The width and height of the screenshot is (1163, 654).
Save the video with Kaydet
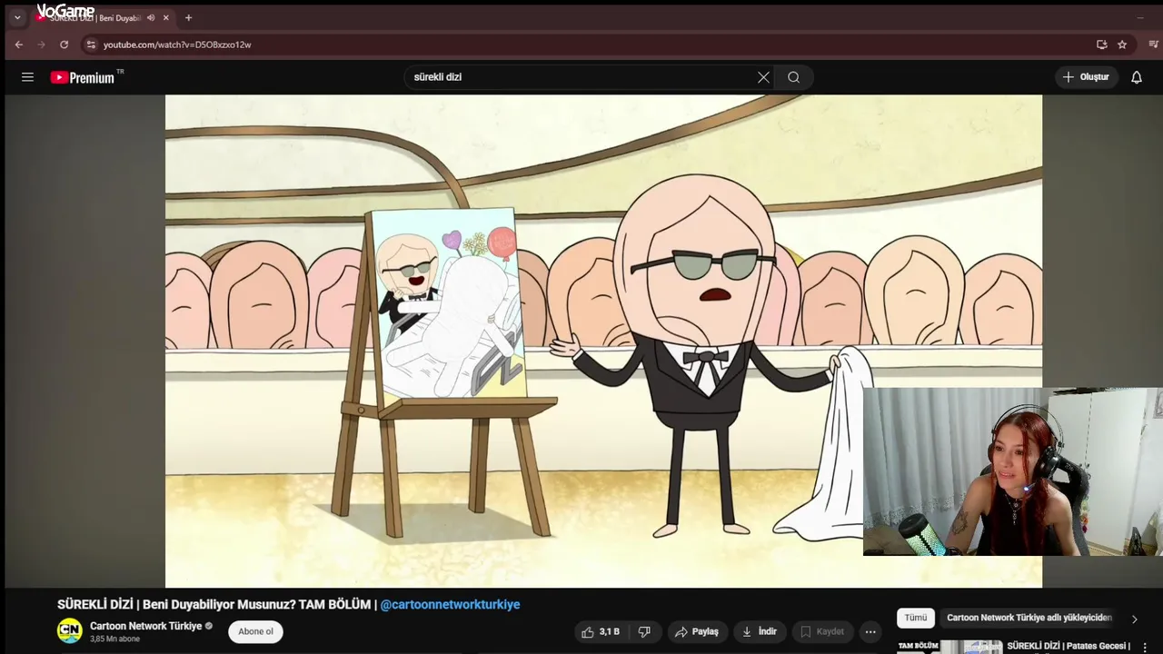click(x=822, y=631)
